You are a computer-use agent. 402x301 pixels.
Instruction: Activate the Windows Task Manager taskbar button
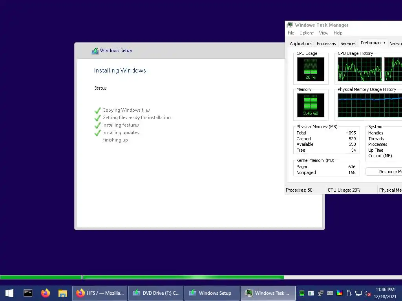268,293
